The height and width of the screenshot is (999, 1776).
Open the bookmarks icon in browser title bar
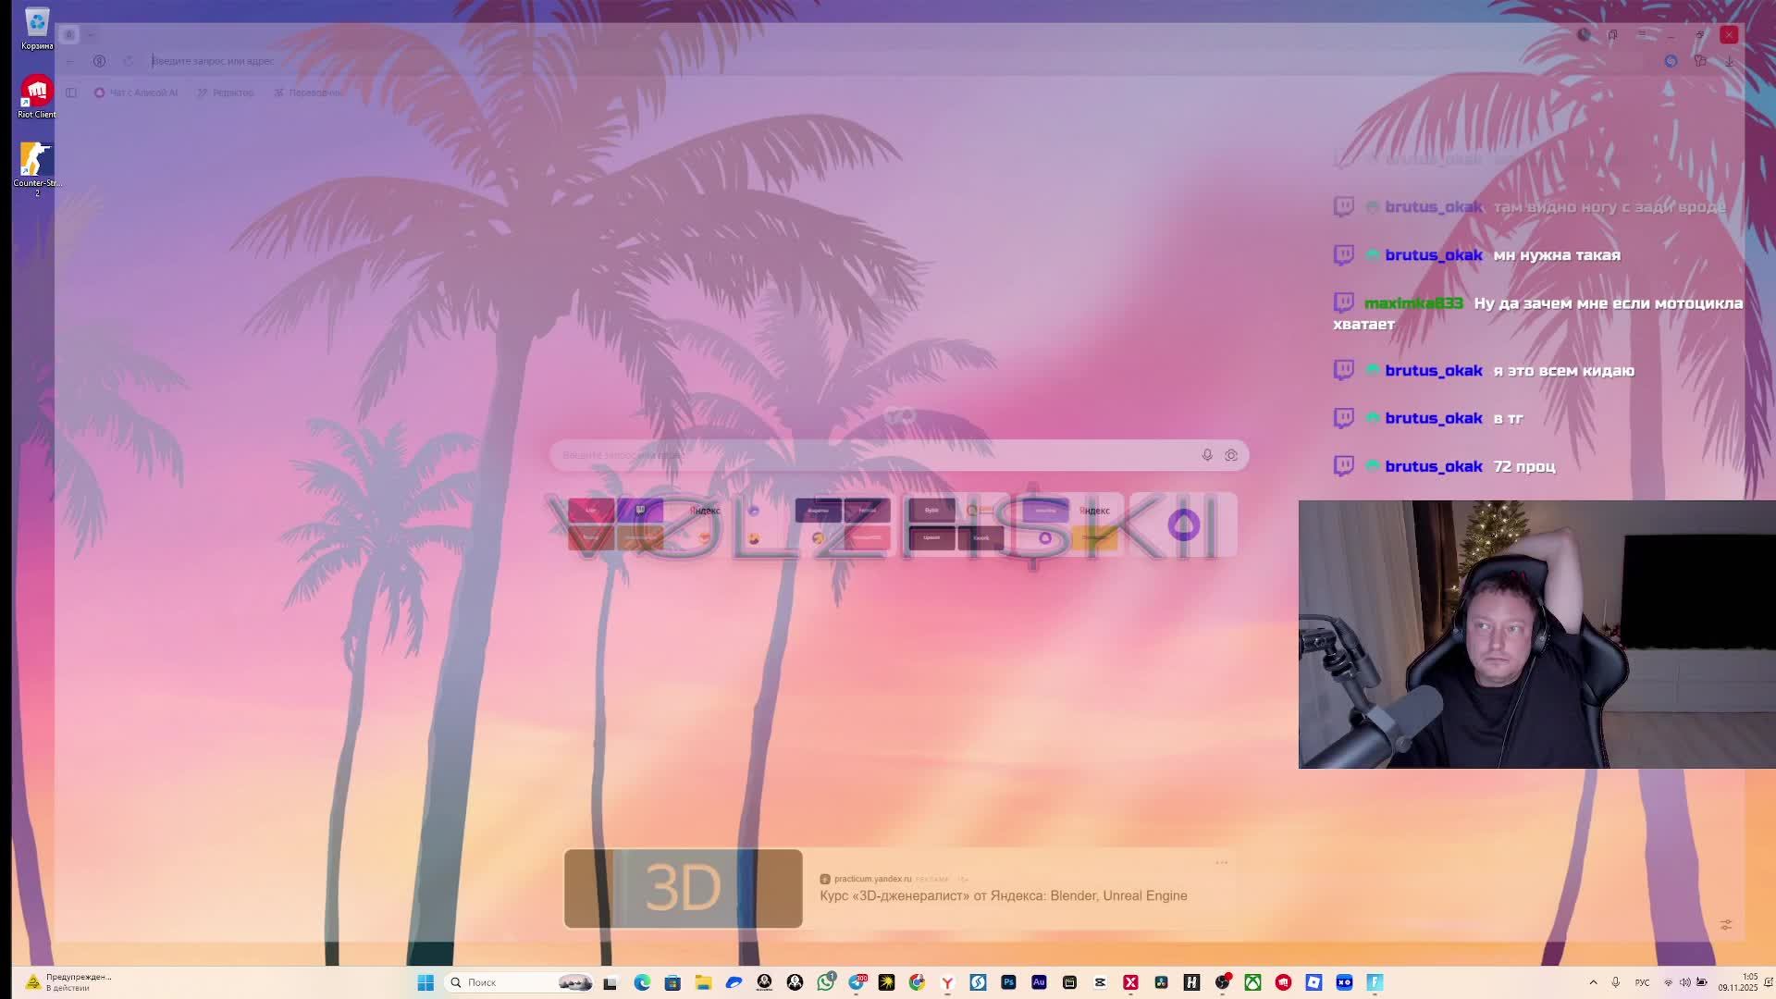pyautogui.click(x=1612, y=34)
